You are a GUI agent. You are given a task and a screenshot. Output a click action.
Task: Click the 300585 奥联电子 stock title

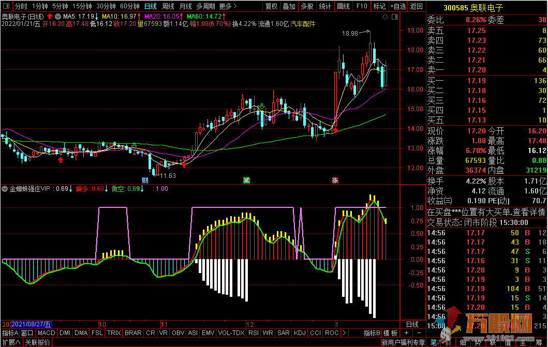point(473,8)
